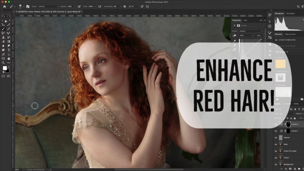
Task: Toggle visibility of the Texture layer
Action: (276, 138)
